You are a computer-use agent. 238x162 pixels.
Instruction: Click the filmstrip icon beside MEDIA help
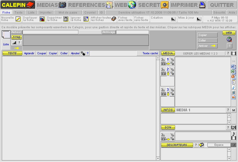pyautogui.click(x=233, y=53)
